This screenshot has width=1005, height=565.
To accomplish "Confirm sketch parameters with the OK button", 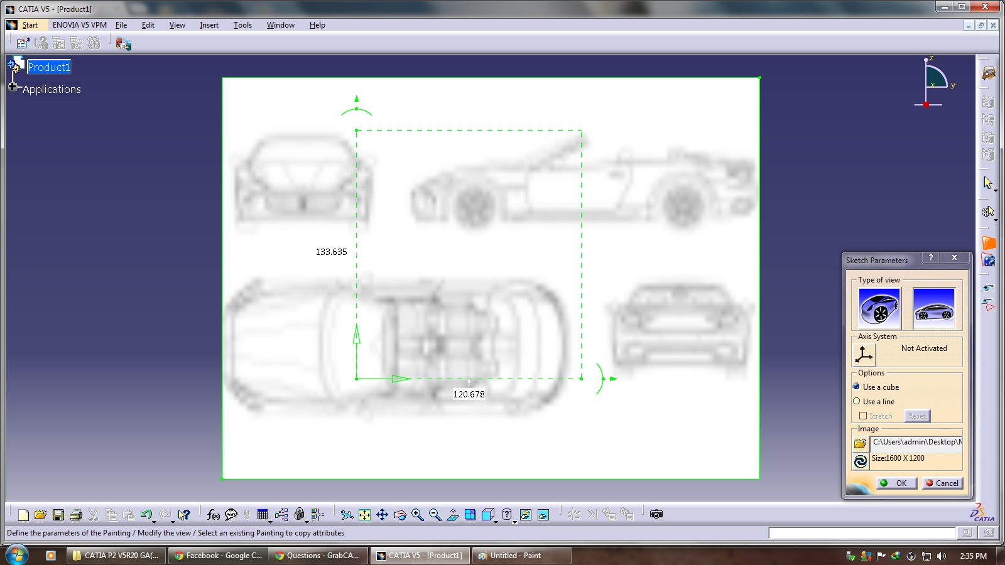I will 896,483.
